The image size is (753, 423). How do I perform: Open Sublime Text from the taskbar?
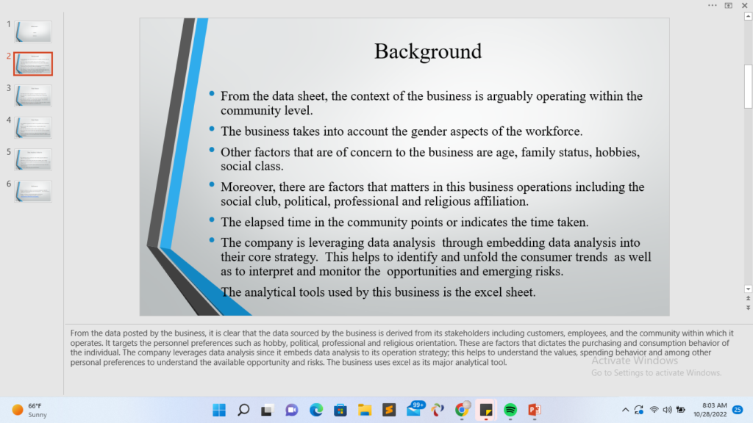[x=389, y=410]
